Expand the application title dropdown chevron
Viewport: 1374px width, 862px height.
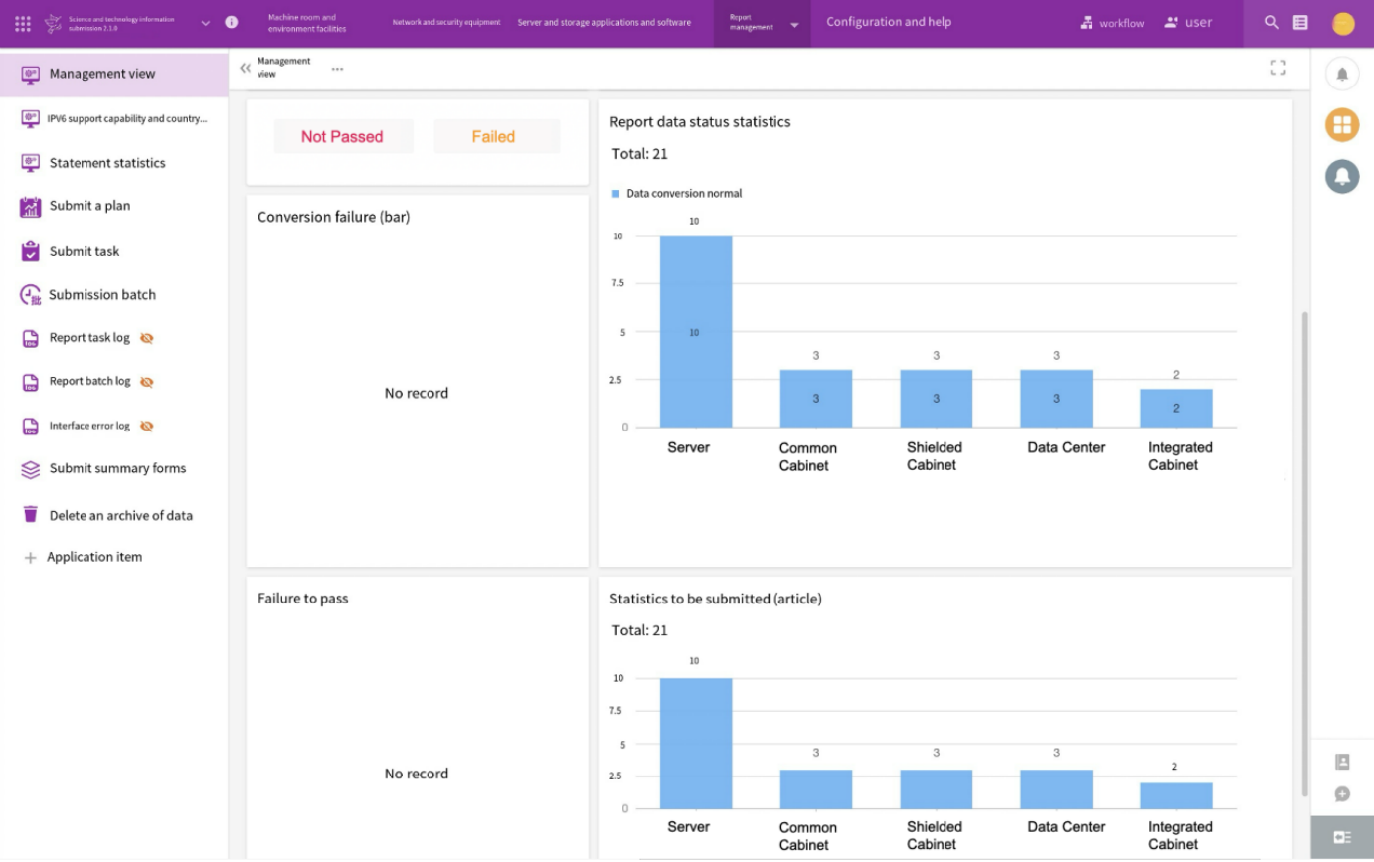tap(206, 23)
